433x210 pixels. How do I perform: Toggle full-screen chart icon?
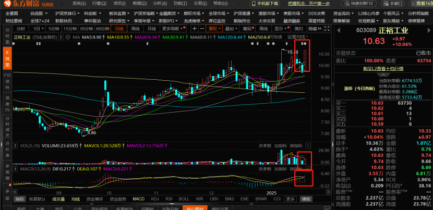click(x=327, y=29)
